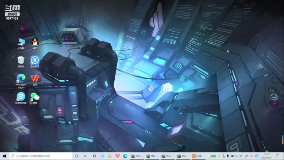Switch to the first 寻仙 taskbar window
Image resolution: width=284 pixels, height=160 pixels.
point(137,156)
